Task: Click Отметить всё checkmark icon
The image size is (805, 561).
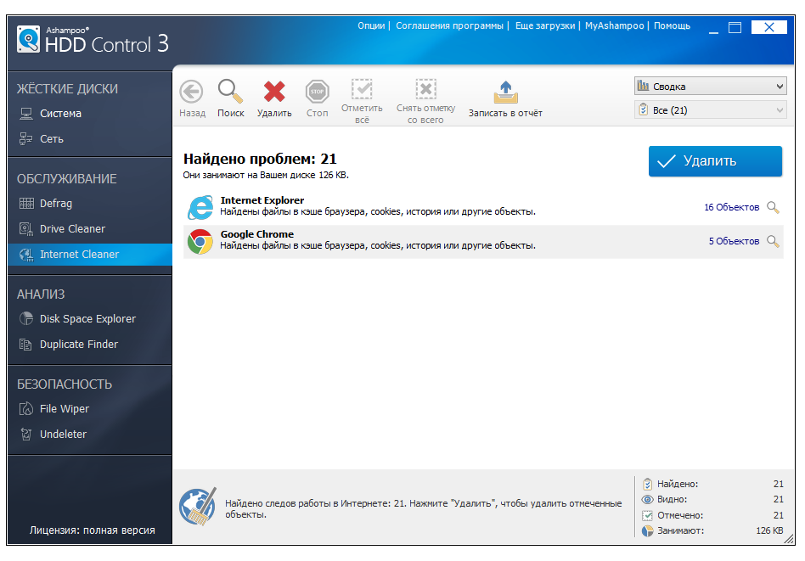Action: click(362, 89)
